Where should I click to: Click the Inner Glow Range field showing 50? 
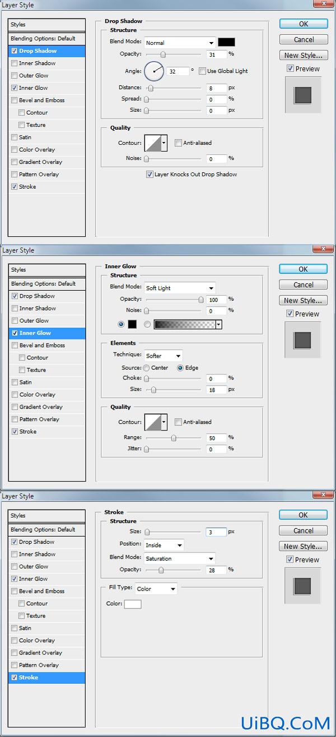pos(216,438)
